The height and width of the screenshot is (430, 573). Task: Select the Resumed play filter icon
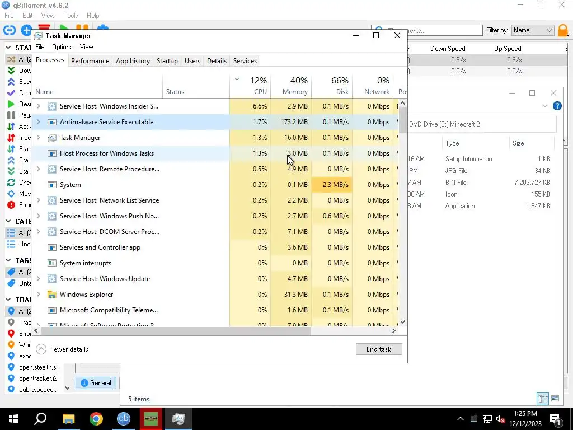coord(11,104)
